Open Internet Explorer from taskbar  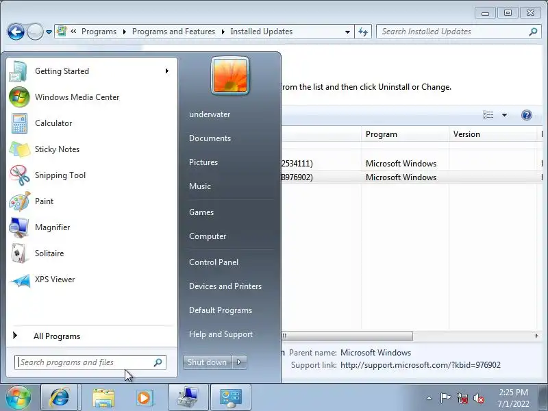59,398
